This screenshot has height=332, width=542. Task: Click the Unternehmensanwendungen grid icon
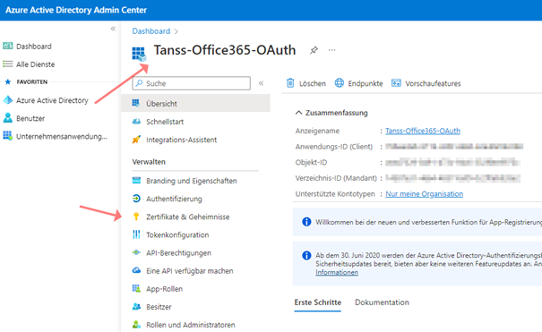tap(7, 136)
